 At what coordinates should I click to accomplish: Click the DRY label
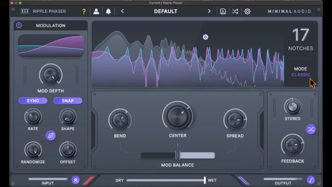click(x=120, y=180)
